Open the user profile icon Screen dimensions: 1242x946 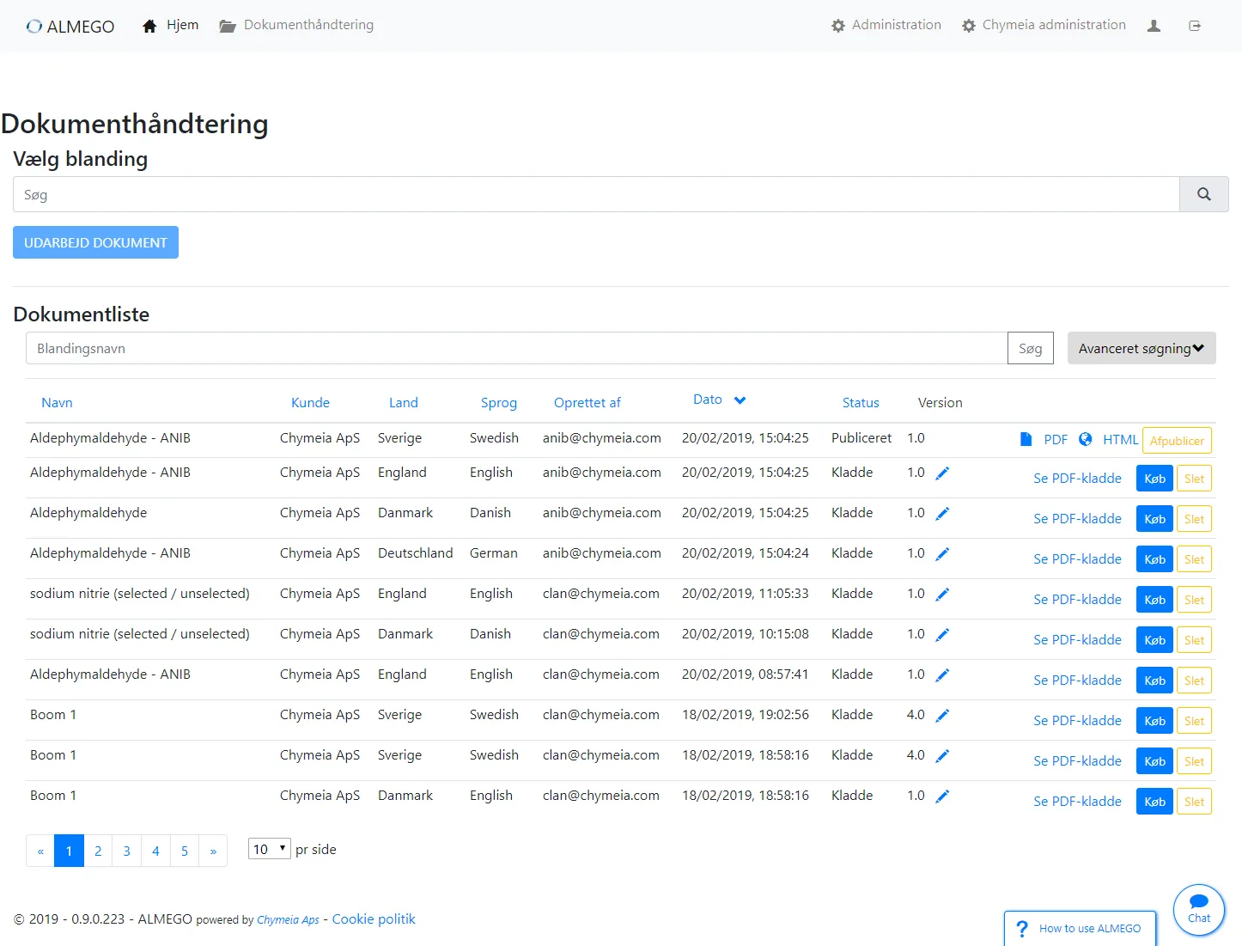coord(1154,26)
